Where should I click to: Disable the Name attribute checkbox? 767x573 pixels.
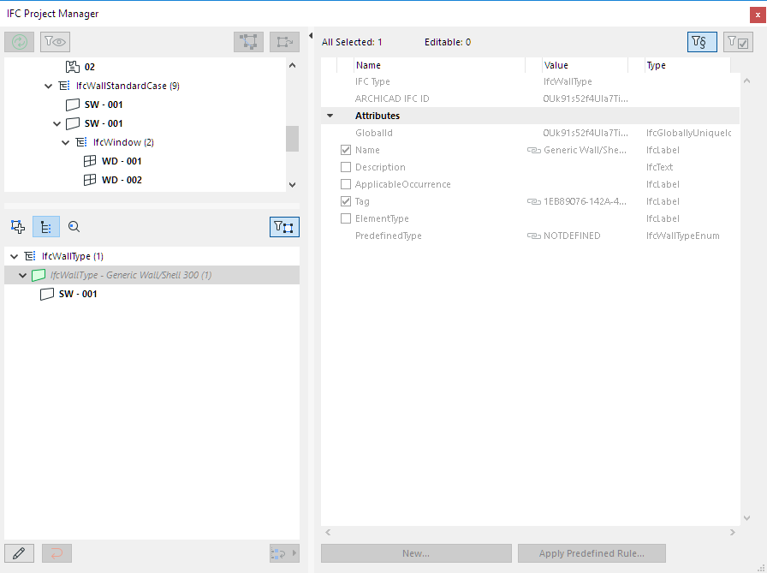click(x=346, y=150)
